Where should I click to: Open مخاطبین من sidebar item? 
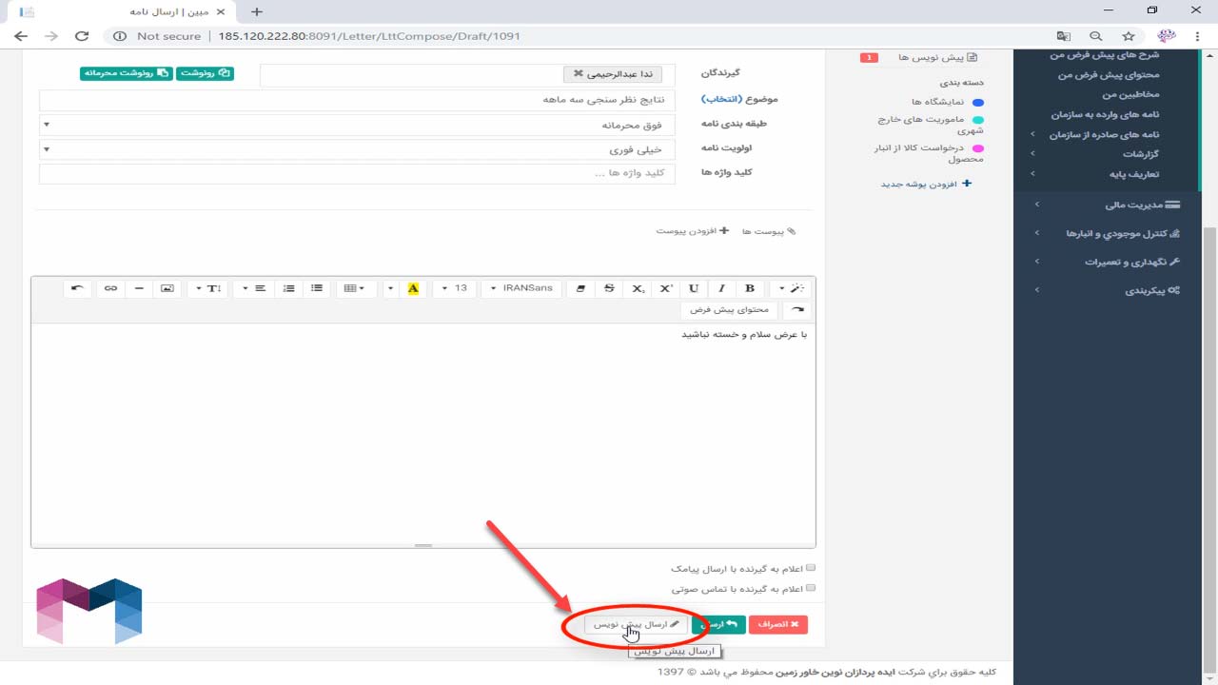point(1130,95)
